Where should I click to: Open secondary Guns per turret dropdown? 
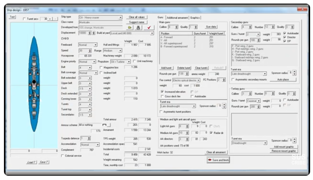[258, 34]
